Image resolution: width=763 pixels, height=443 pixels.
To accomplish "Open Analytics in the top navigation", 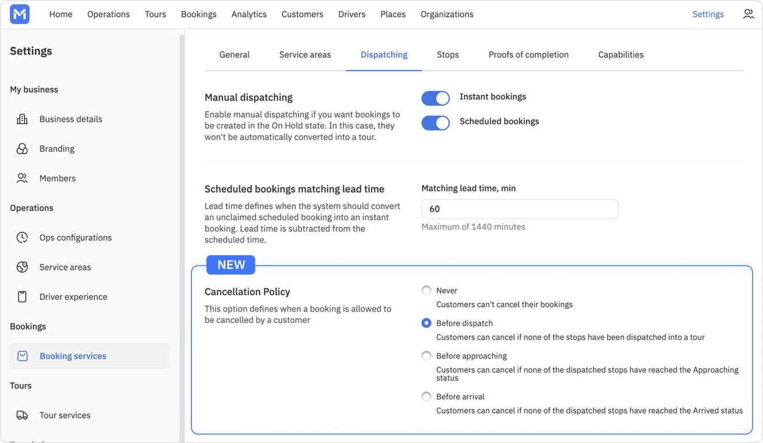I will [x=249, y=14].
